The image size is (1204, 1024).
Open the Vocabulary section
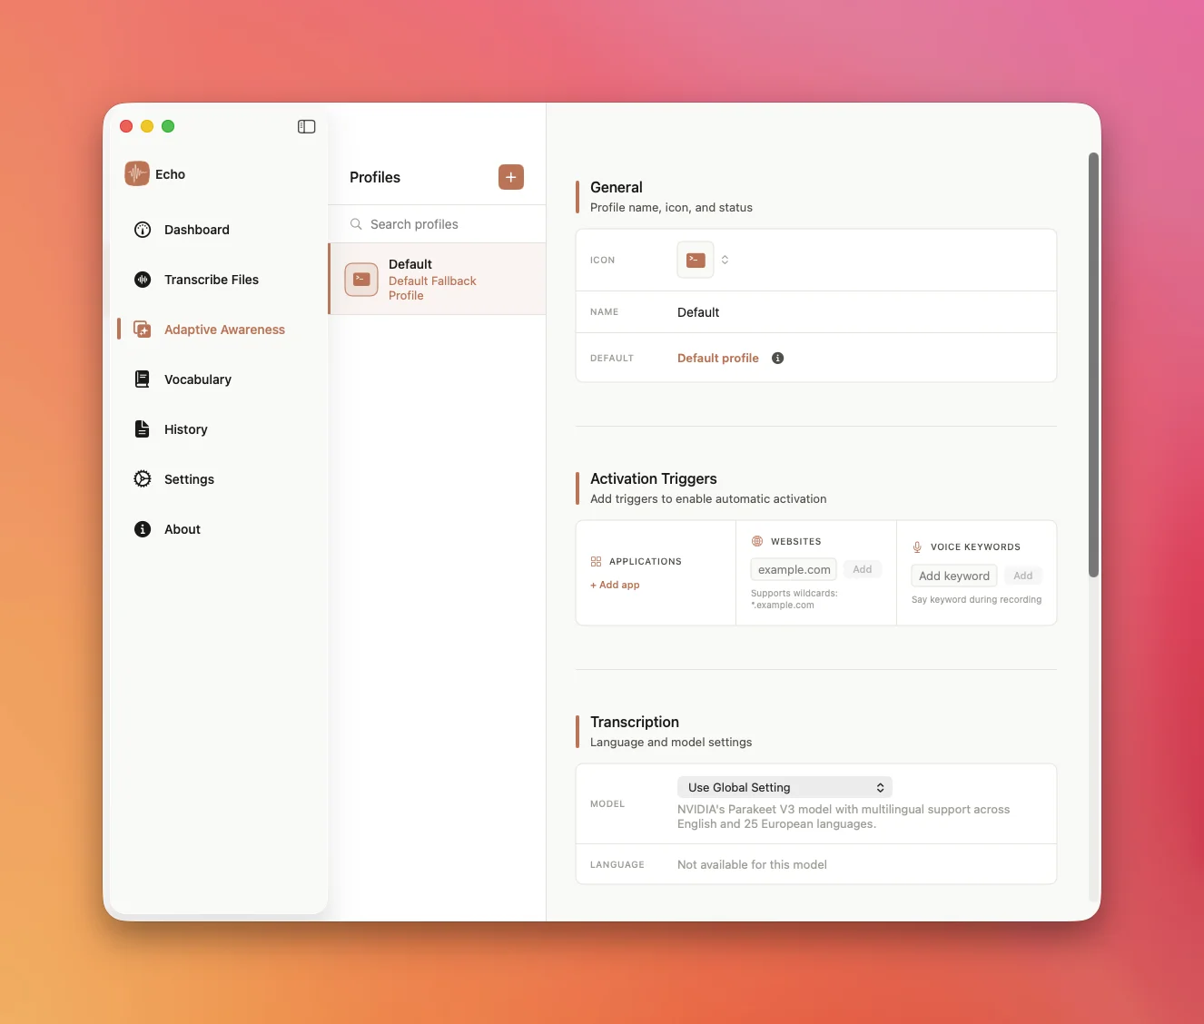[x=197, y=379]
